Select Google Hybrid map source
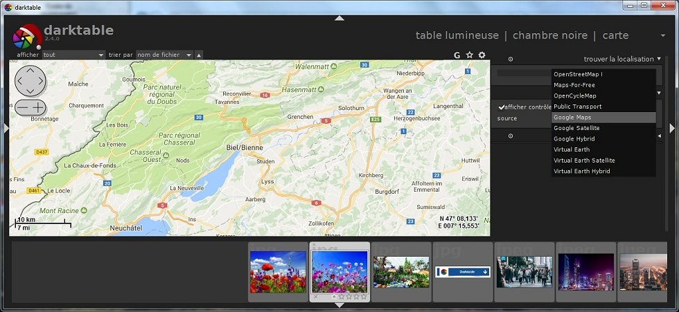 603,139
